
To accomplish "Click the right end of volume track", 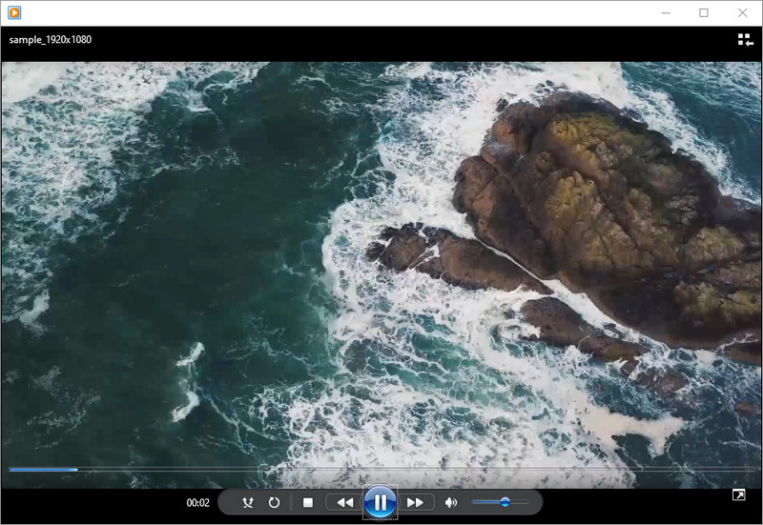I will point(526,502).
